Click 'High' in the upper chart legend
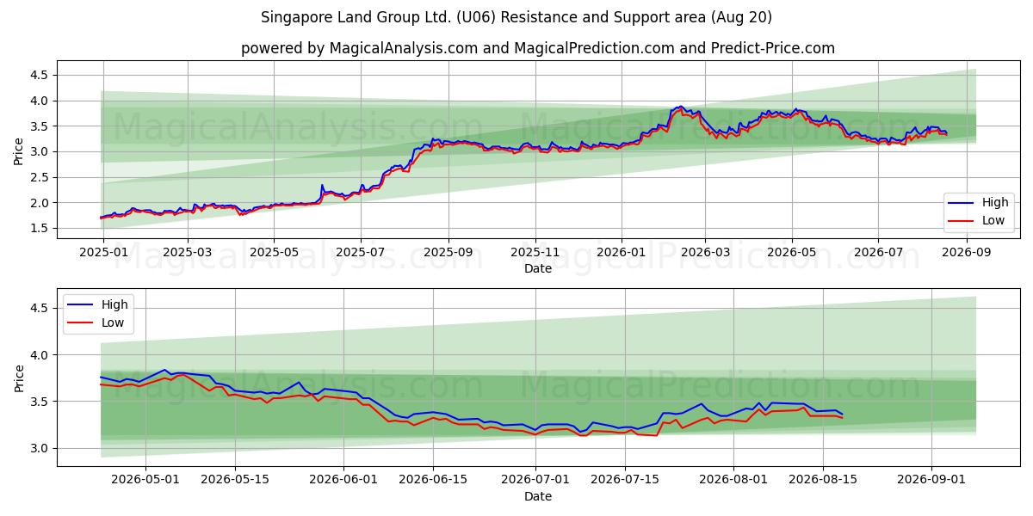 coord(995,203)
